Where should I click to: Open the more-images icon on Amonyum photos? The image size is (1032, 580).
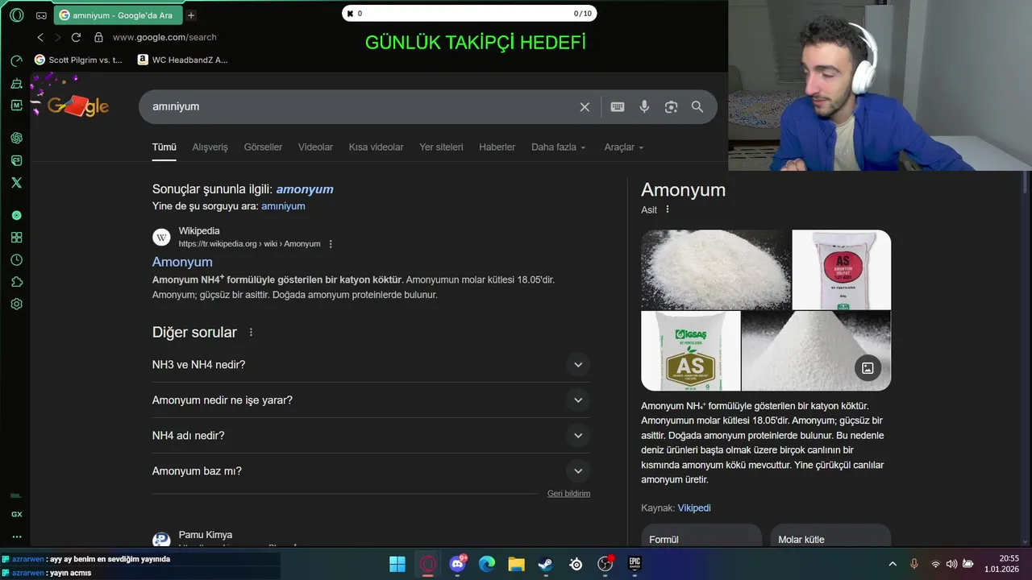tap(868, 367)
